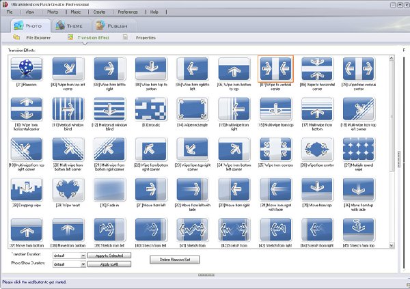Select the [01] Random dice transition
Screen dimensions: 410x289
(27, 69)
